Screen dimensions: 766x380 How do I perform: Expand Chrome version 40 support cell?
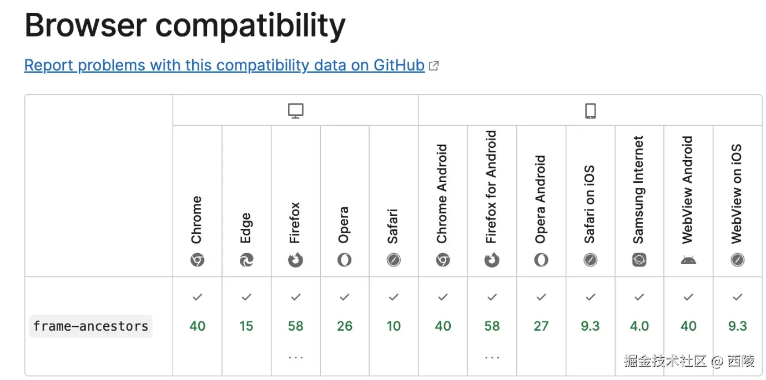click(x=198, y=326)
